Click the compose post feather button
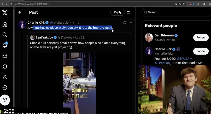This screenshot has width=211, height=114. coord(5,100)
